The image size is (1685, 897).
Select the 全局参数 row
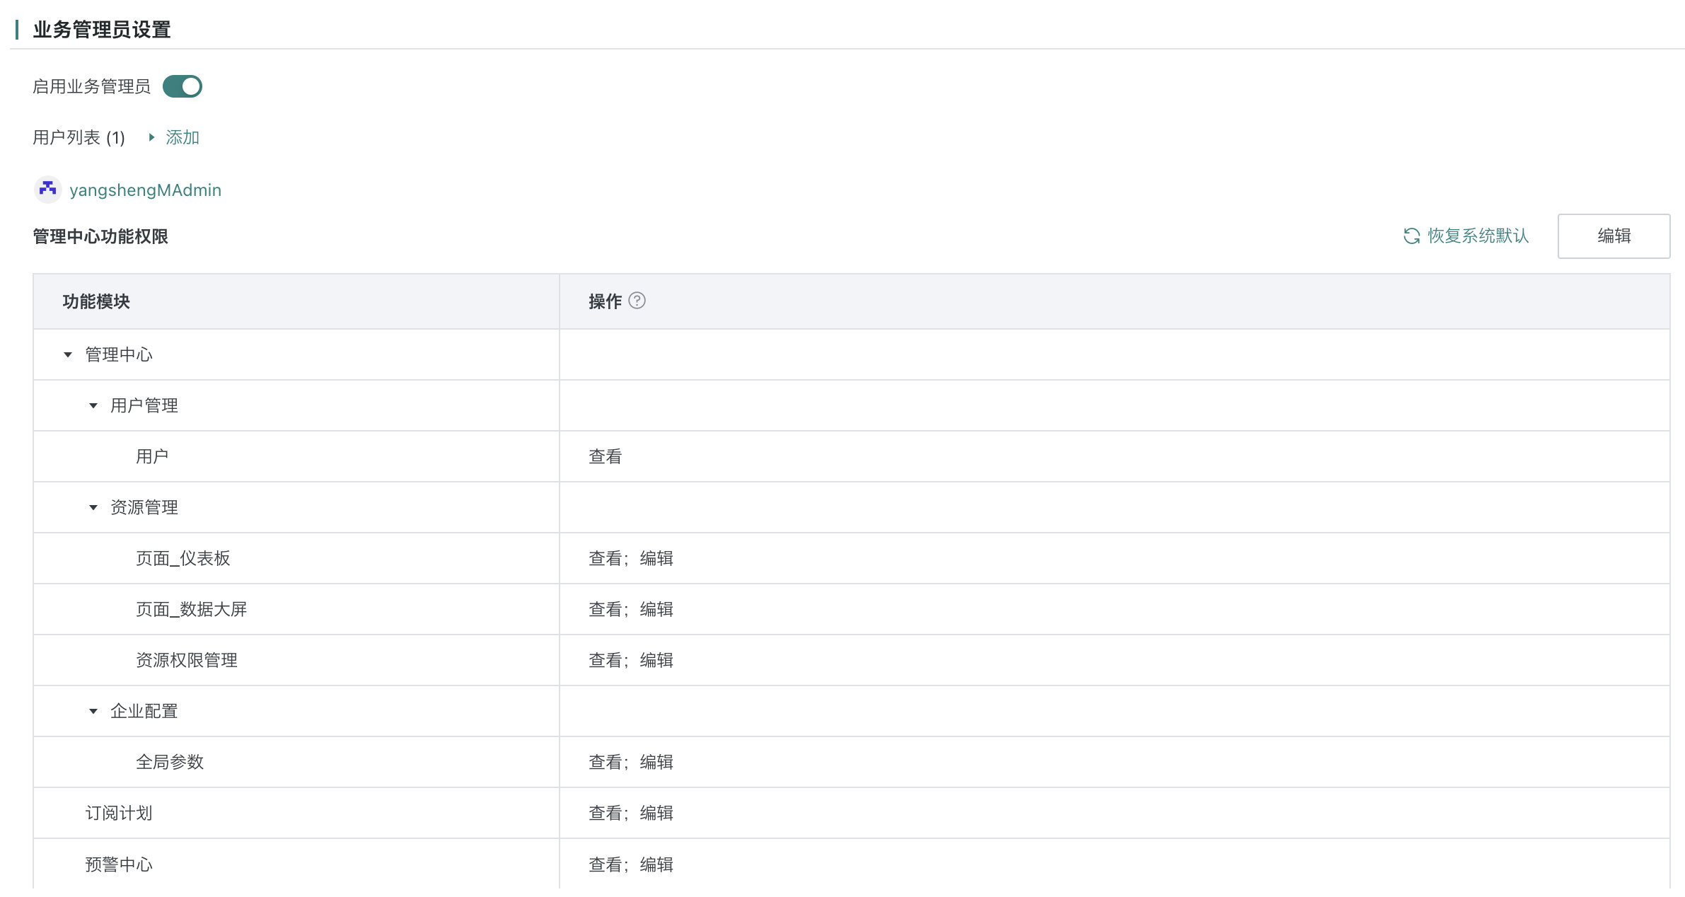coord(170,762)
